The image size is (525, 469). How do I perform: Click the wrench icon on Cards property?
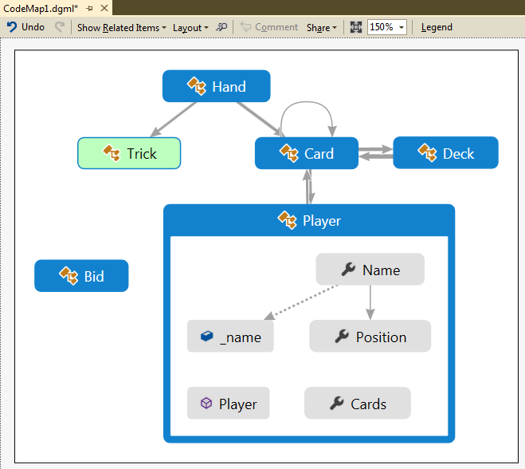[336, 404]
